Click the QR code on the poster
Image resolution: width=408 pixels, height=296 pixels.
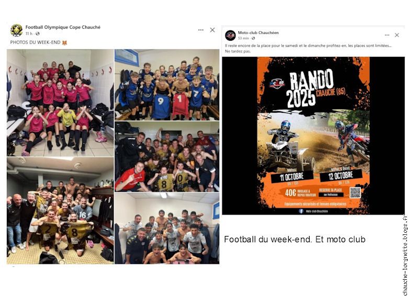click(x=355, y=193)
